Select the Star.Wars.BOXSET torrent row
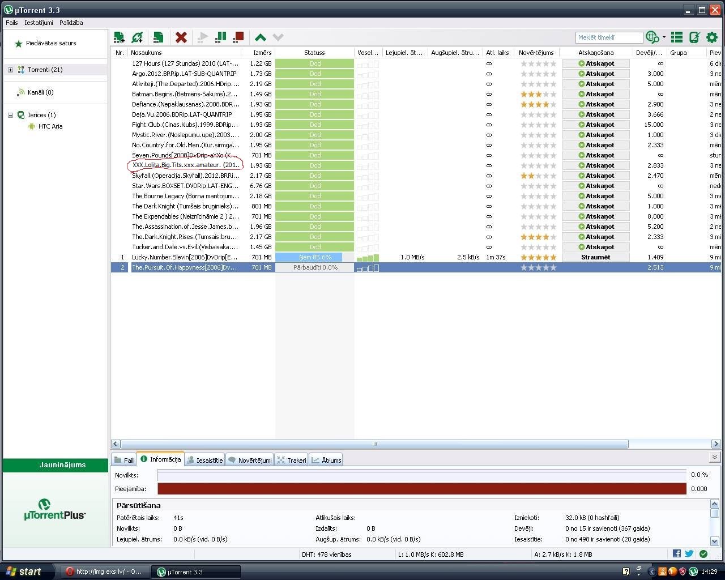The width and height of the screenshot is (725, 580). (416, 186)
